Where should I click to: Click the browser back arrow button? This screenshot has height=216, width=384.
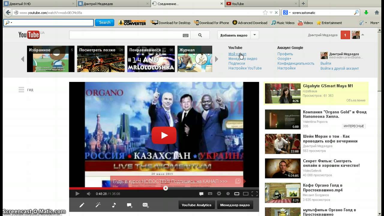(8, 13)
